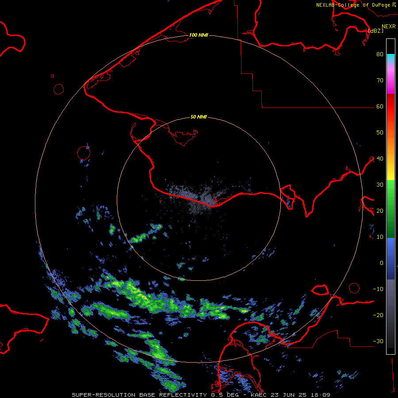Click the 40 dBZ scale value
The width and height of the screenshot is (398, 398).
tap(380, 159)
